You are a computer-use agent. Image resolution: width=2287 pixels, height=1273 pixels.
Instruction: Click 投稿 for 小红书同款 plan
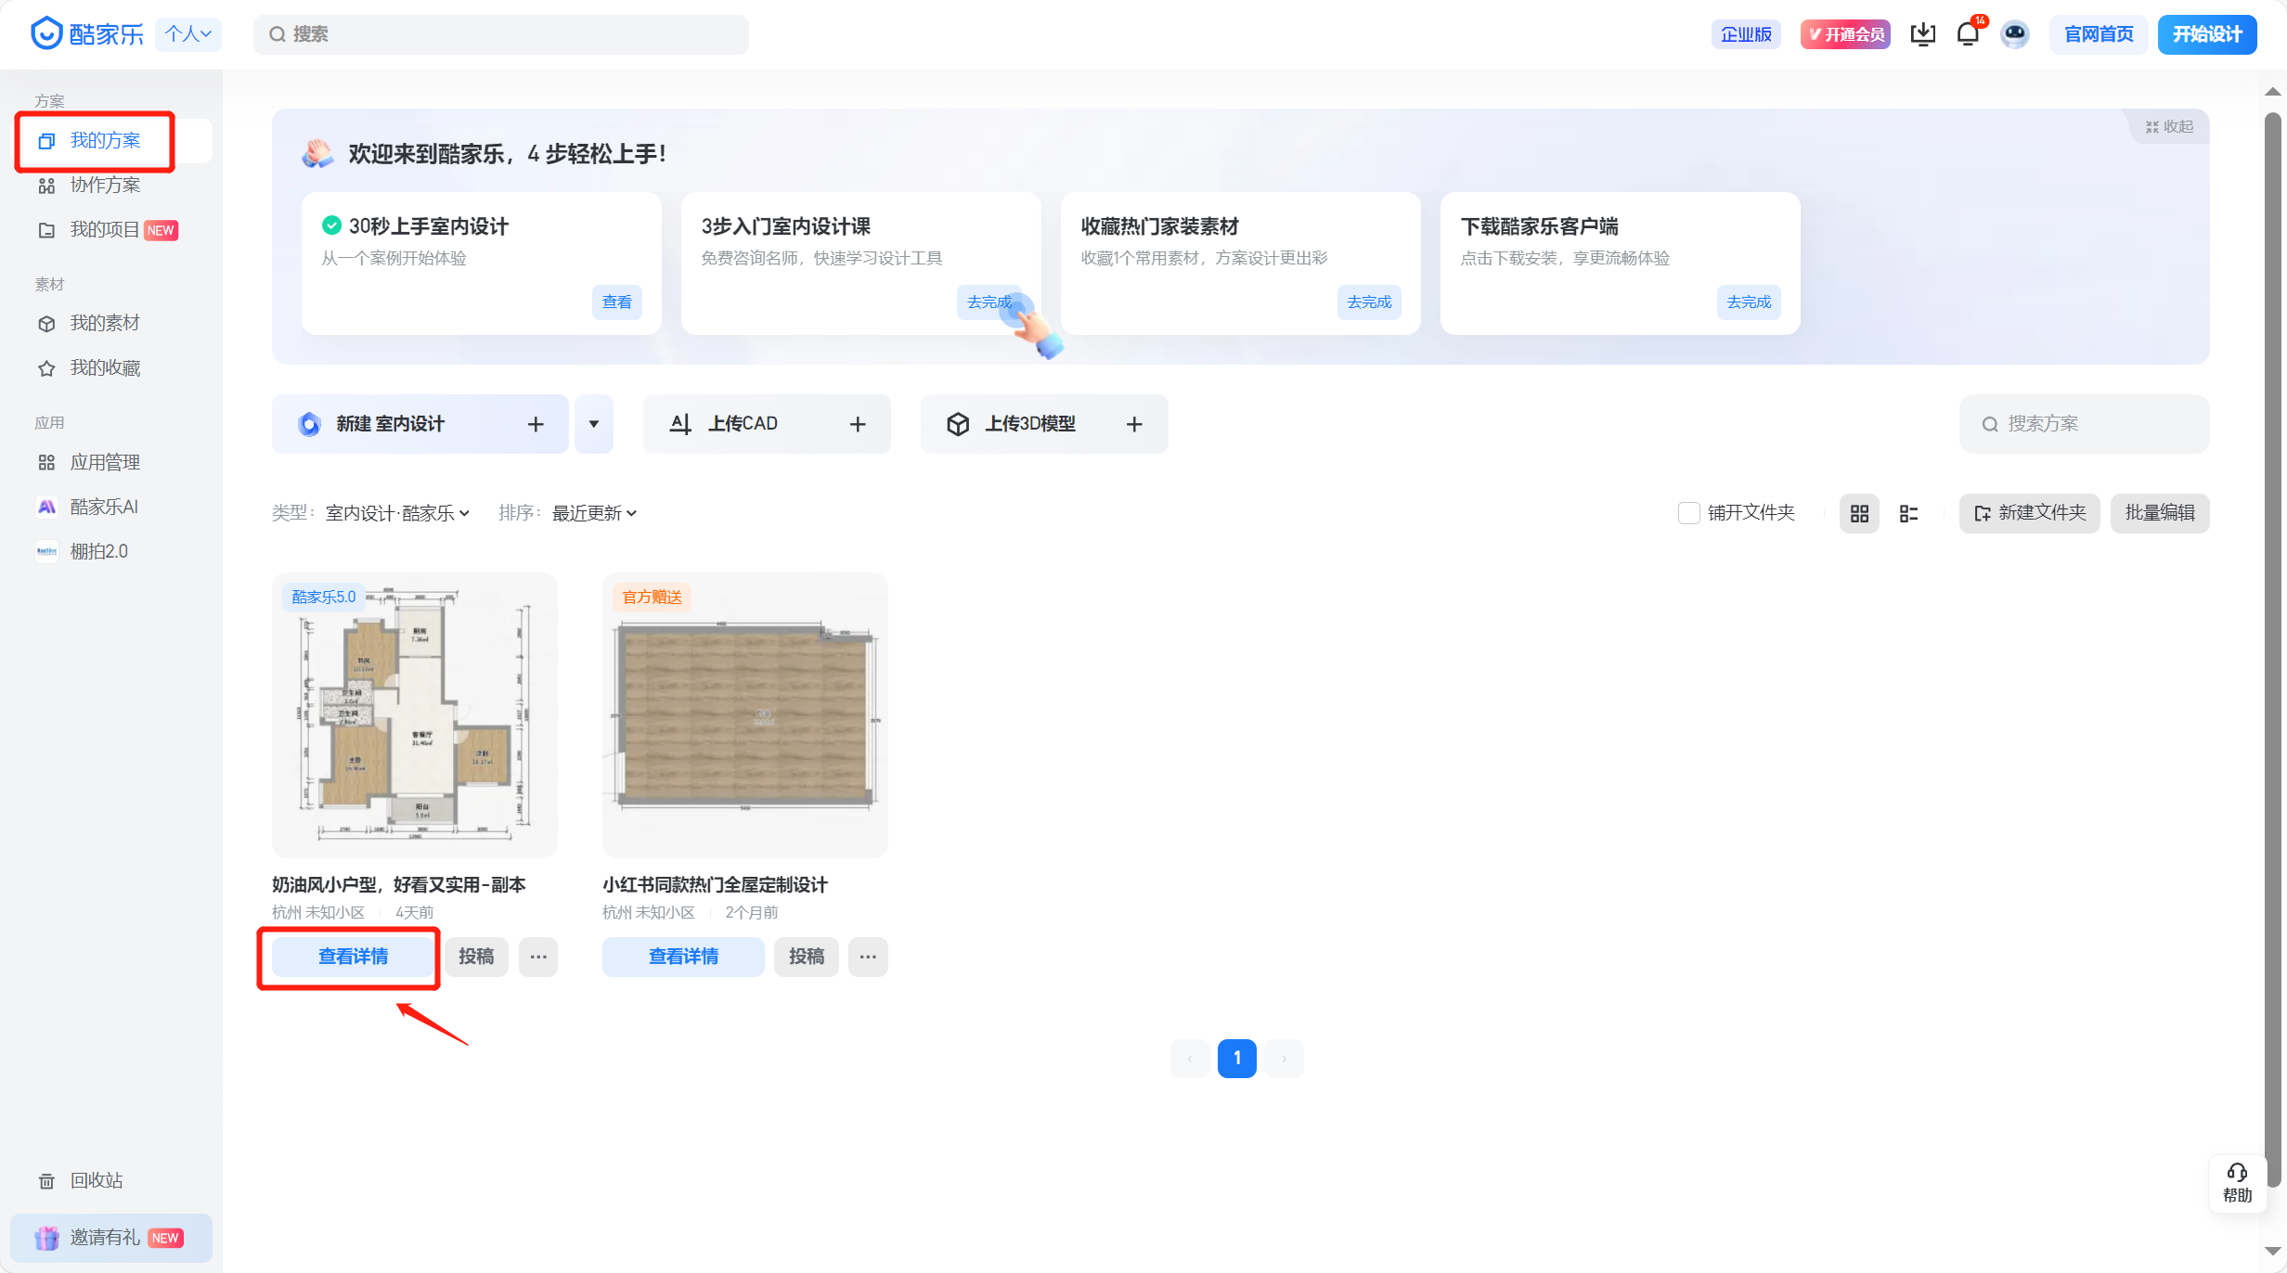coord(807,957)
